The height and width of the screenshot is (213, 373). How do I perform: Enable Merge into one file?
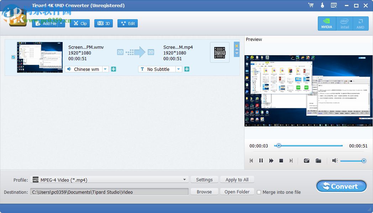[259, 192]
